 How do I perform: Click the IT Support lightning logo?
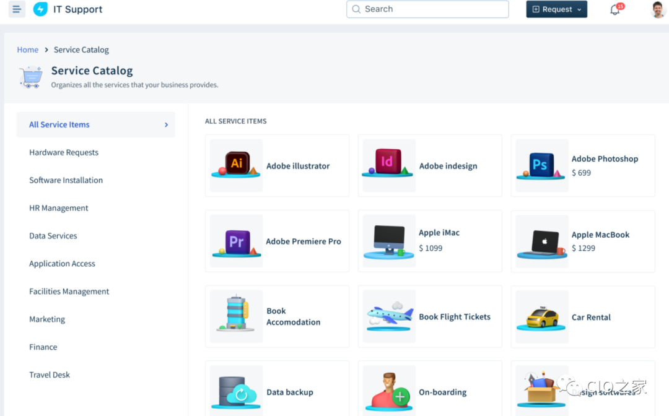tap(40, 9)
